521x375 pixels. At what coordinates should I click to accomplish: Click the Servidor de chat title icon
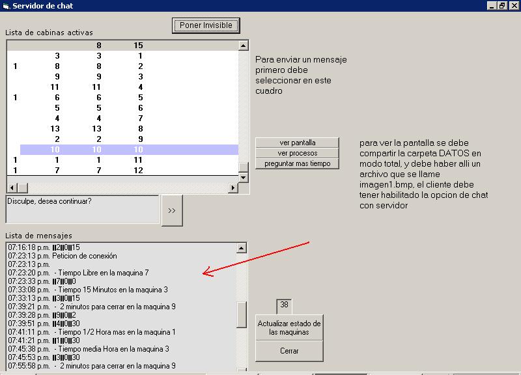coord(6,6)
